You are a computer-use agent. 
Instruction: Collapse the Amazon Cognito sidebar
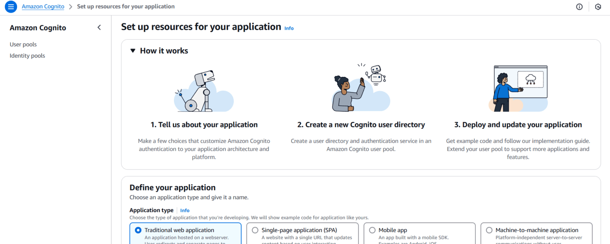pos(99,27)
